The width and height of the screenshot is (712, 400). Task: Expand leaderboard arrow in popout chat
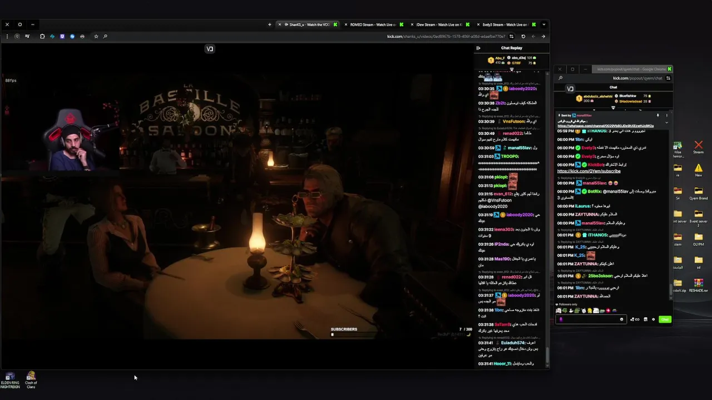point(613,108)
